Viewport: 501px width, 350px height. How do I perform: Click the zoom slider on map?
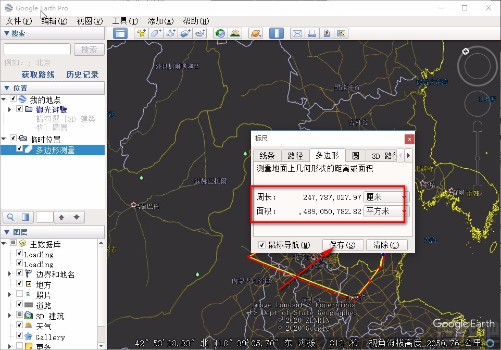[478, 158]
